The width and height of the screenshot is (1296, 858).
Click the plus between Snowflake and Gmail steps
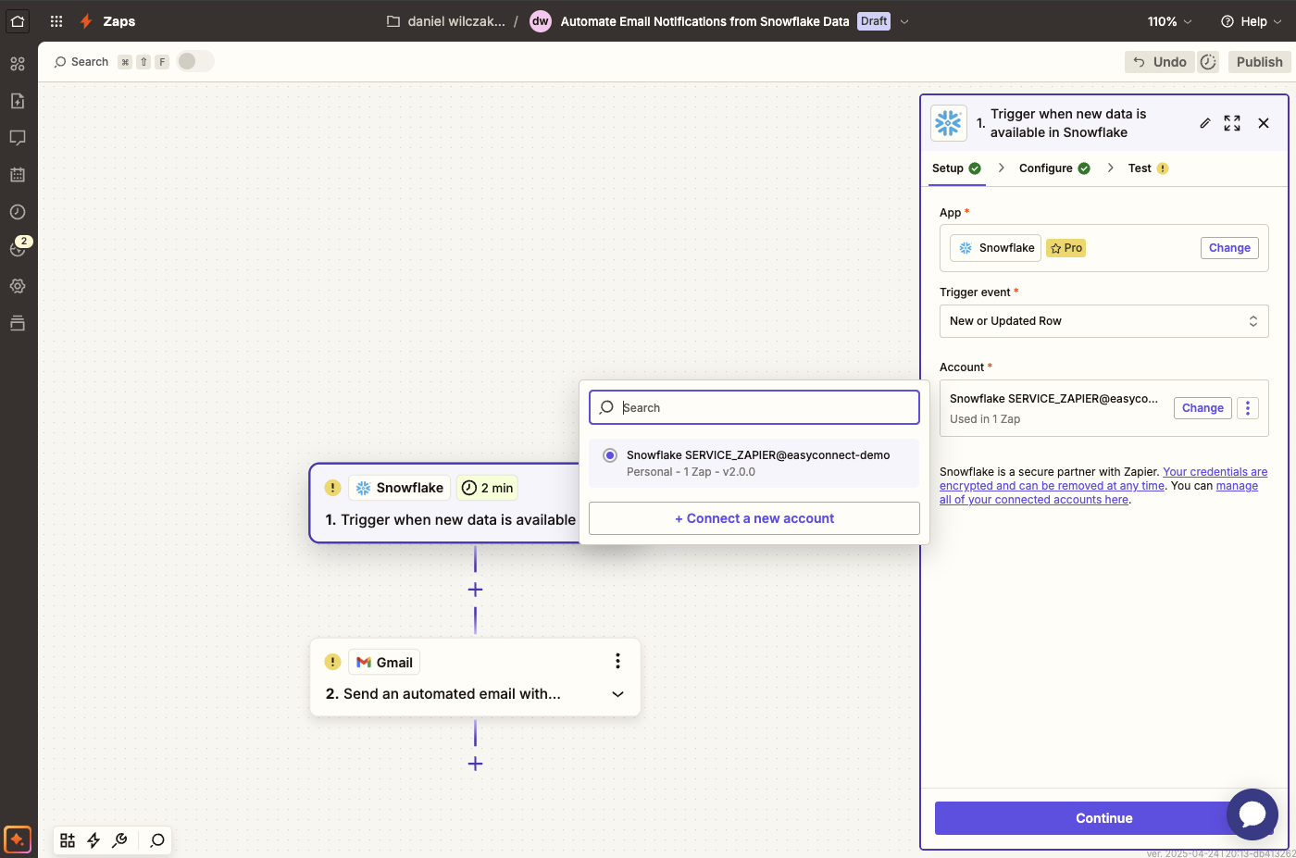tap(475, 590)
